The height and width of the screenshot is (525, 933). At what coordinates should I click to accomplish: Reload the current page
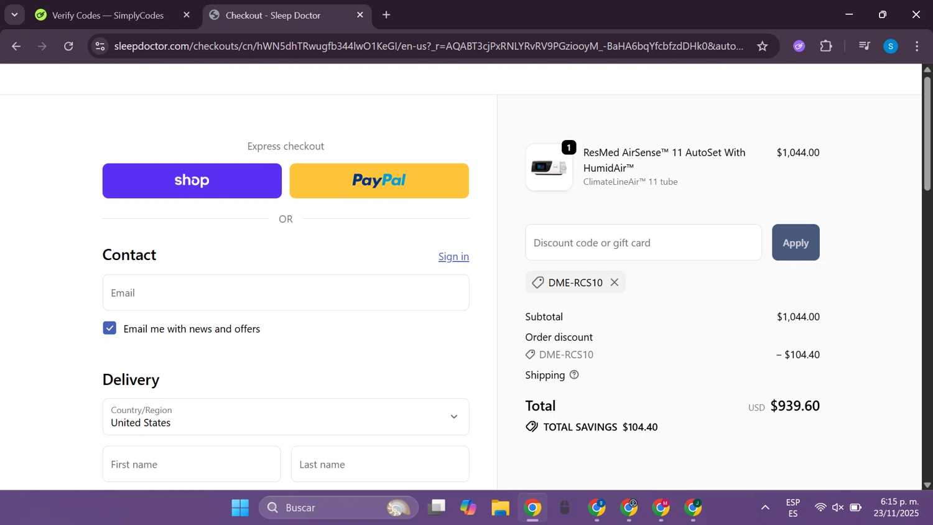pos(68,46)
